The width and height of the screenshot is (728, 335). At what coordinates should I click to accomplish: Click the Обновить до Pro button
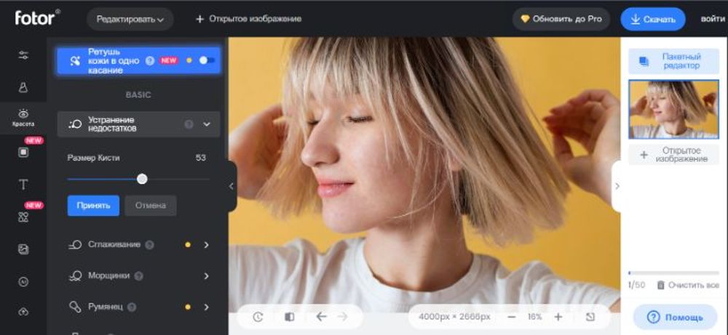click(x=561, y=19)
